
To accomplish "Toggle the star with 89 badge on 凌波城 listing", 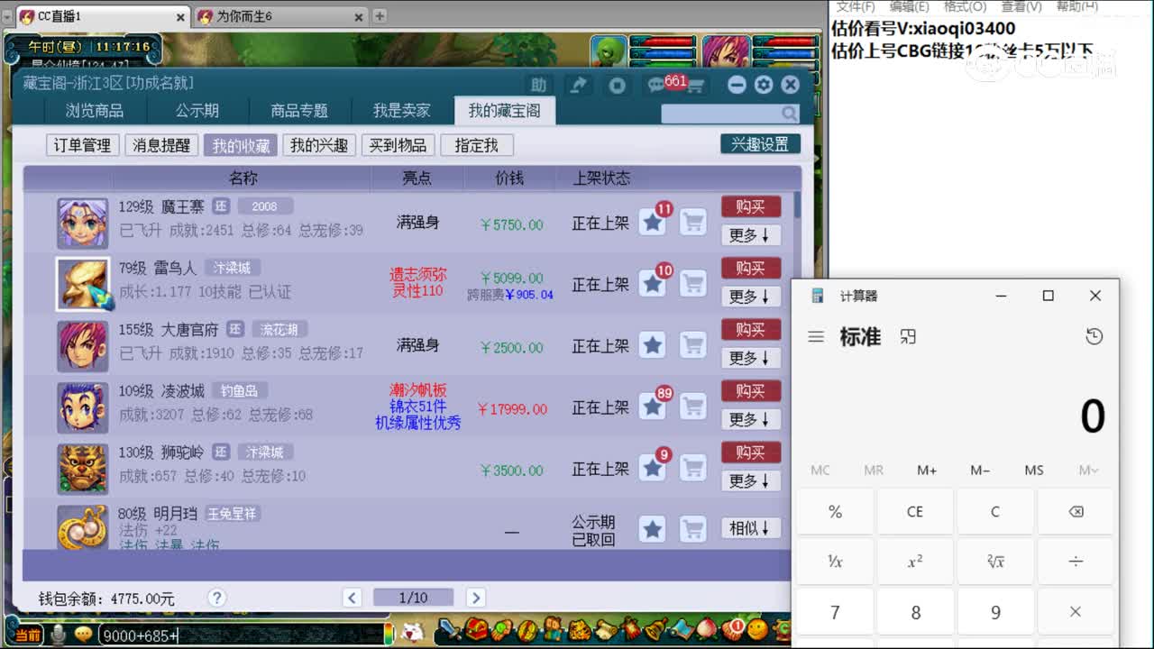I will (653, 405).
